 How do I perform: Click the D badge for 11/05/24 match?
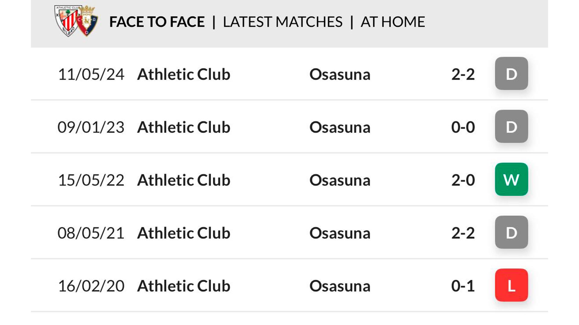tap(511, 73)
